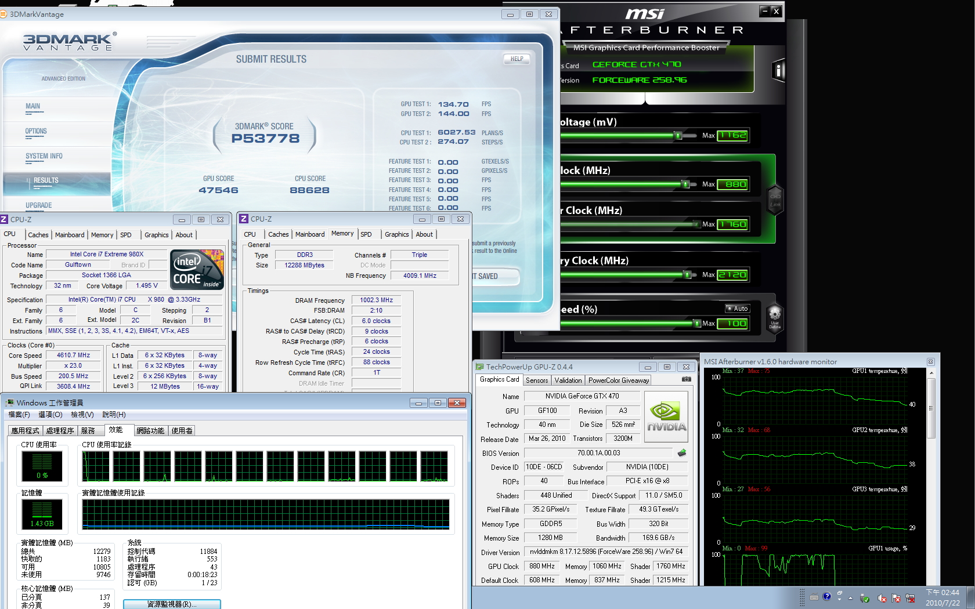Screen dimensions: 975x609
Task: Click the HELP button in 3DMark Vantage
Action: pos(517,59)
